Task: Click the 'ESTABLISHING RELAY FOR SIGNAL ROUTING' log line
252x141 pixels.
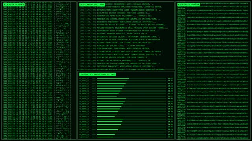Action: (118, 43)
